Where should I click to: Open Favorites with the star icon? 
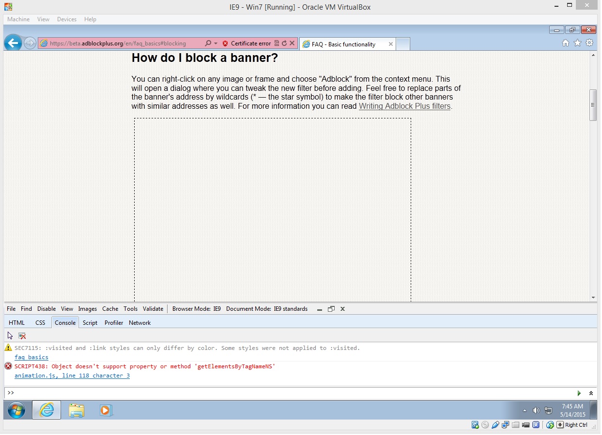click(578, 43)
